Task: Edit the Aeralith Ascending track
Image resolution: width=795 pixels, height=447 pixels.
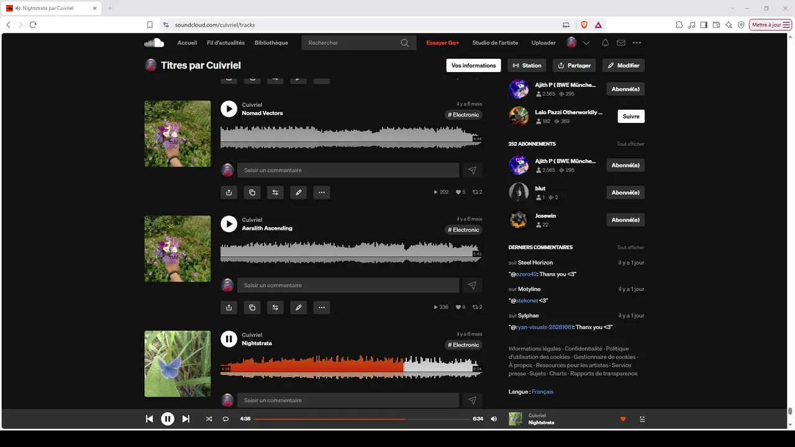Action: 298,307
